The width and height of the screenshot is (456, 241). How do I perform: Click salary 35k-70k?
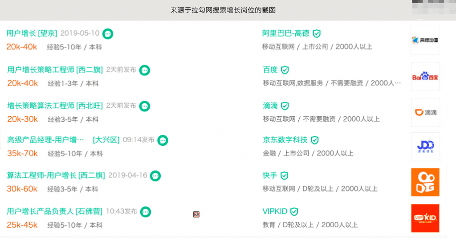tap(22, 153)
